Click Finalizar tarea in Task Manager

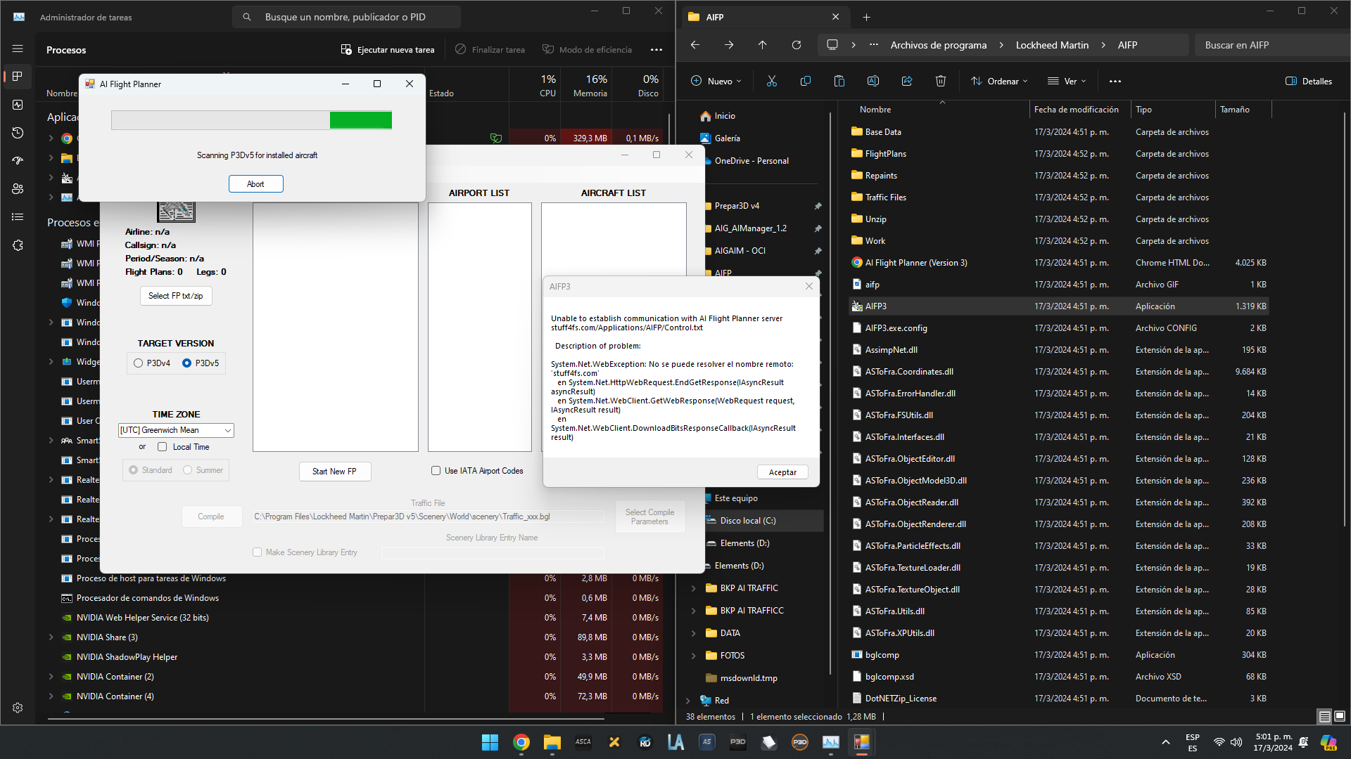tap(490, 50)
